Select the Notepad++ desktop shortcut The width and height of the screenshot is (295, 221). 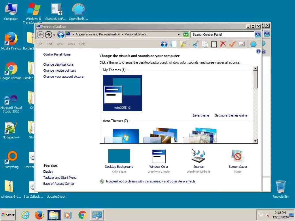(11, 130)
